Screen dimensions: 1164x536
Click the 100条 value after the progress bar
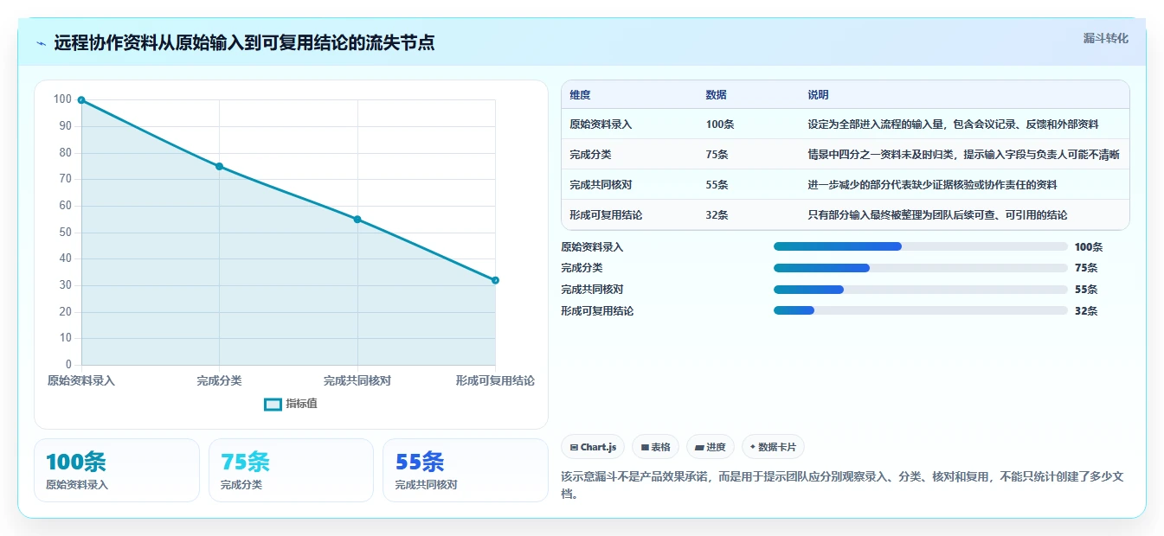point(1089,246)
